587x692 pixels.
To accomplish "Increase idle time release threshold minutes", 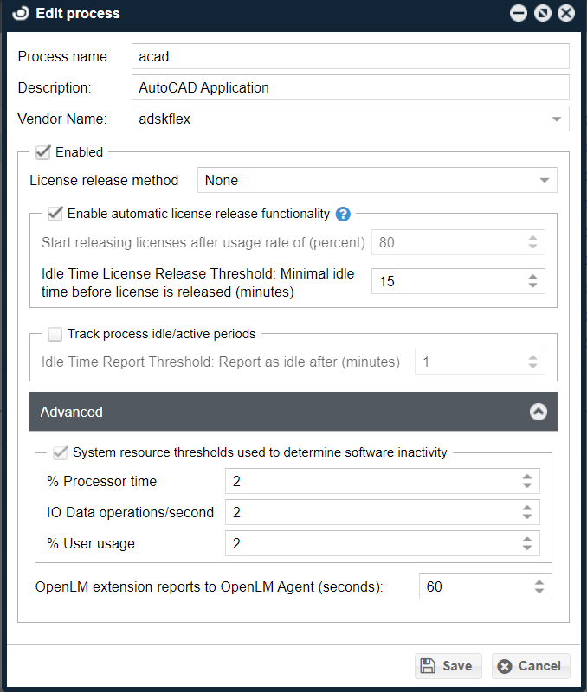I will pos(532,277).
